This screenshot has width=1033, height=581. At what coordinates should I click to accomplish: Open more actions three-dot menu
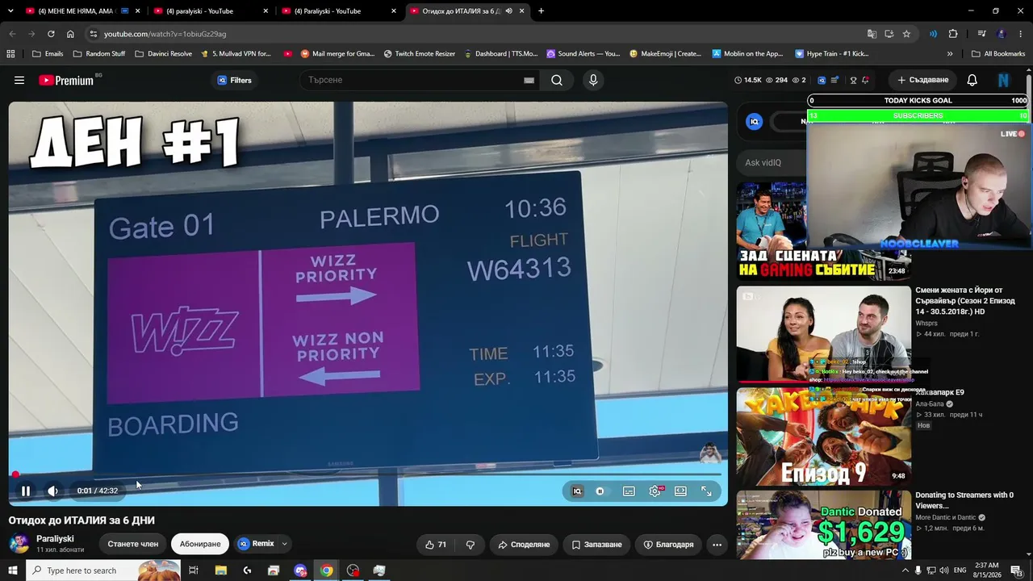point(717,545)
